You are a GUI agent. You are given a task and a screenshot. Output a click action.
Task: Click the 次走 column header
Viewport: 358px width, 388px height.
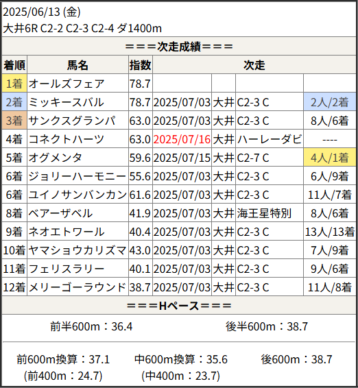(x=254, y=65)
